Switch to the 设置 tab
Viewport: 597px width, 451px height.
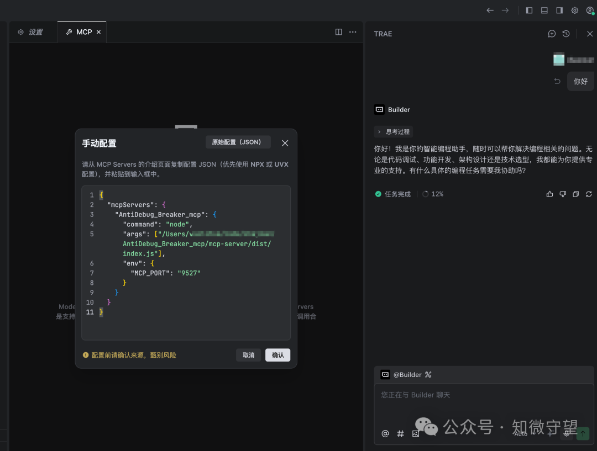30,33
